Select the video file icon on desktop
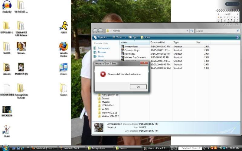 tap(7, 111)
